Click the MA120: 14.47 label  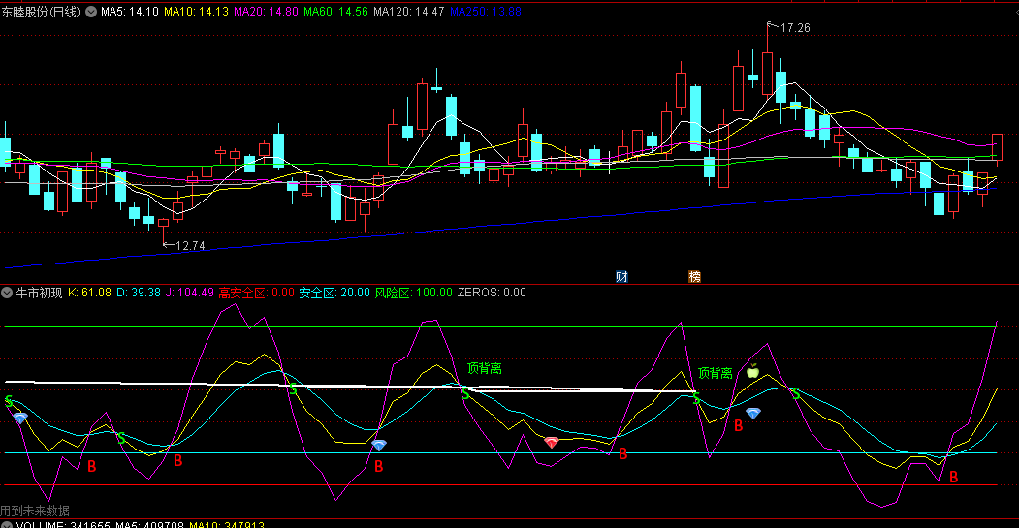click(409, 12)
